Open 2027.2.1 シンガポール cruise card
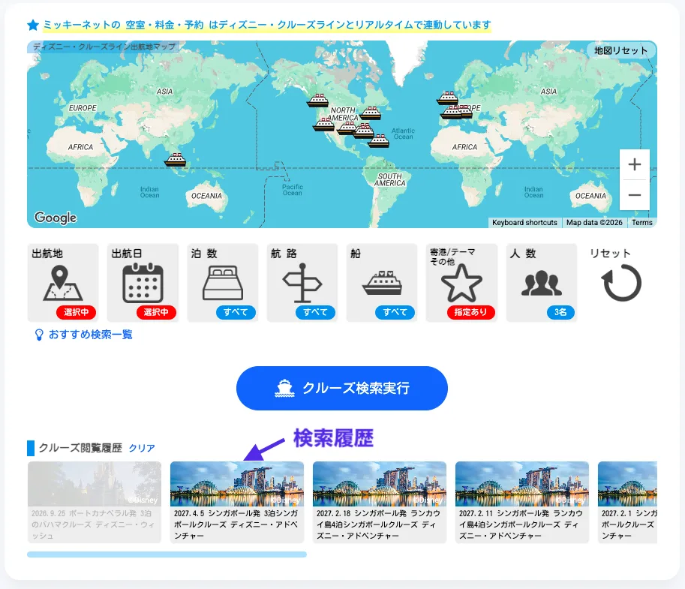The height and width of the screenshot is (589, 685). click(627, 502)
